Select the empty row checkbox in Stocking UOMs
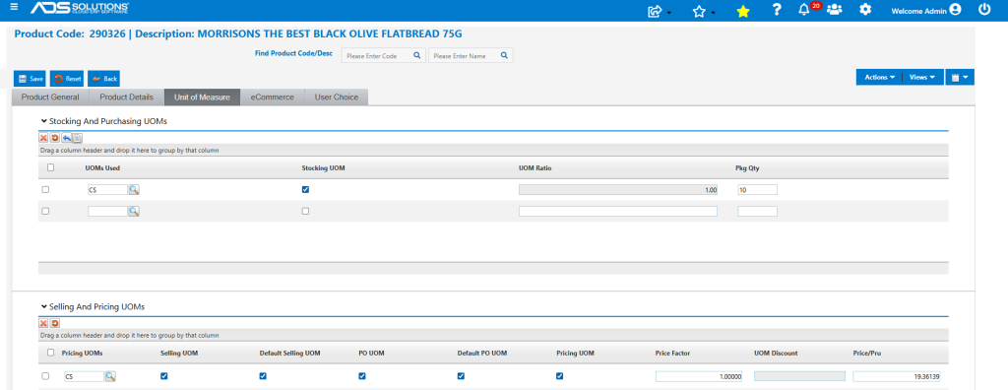Screen dimensions: 1008x390 click(x=45, y=211)
